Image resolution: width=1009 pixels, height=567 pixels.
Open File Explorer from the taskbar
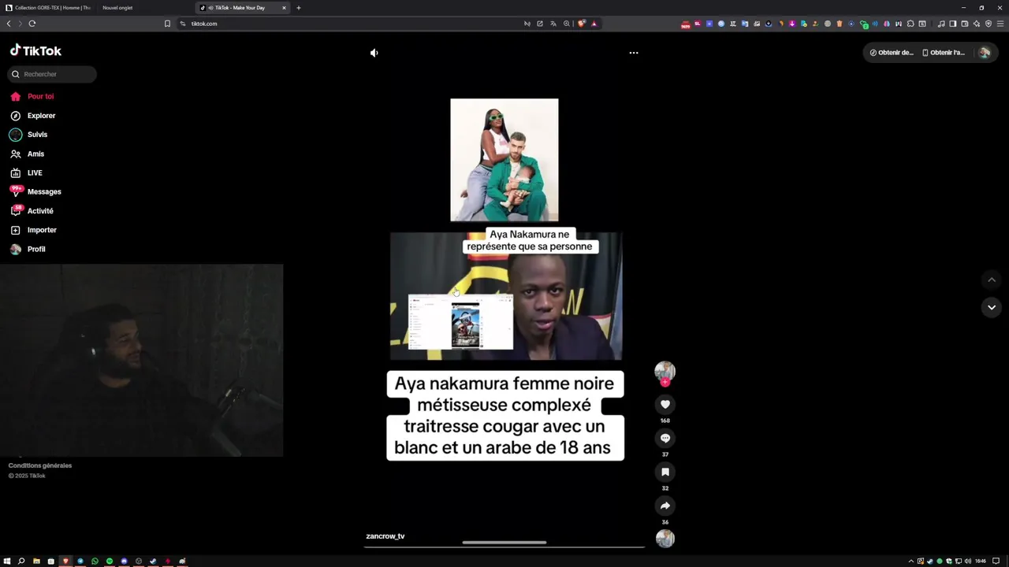pyautogui.click(x=36, y=561)
